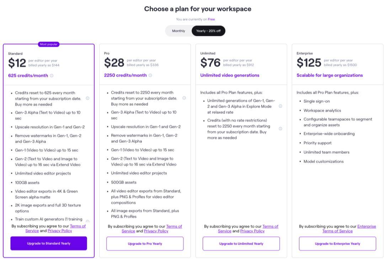384x259 pixels.
Task: Click info icon beside Pro credits reset item
Action: click(x=184, y=98)
